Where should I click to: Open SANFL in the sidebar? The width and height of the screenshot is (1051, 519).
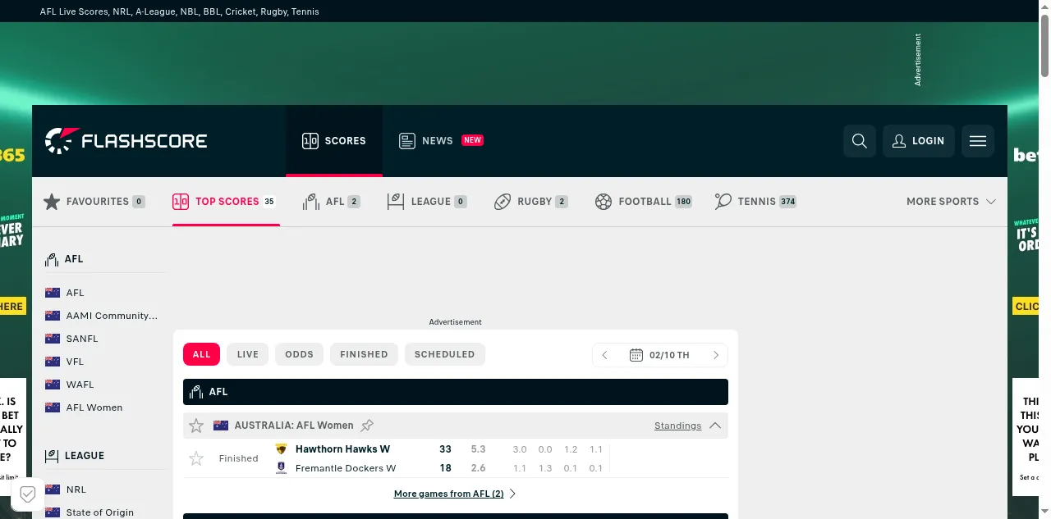pyautogui.click(x=82, y=339)
